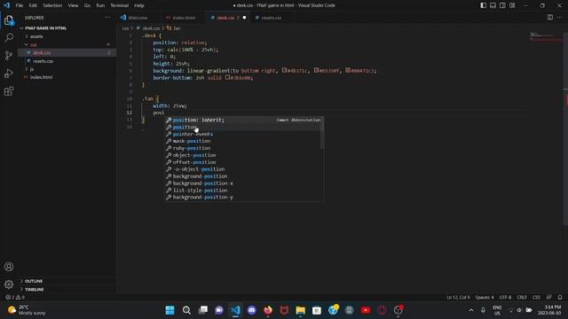
Task: Open the notifications bell in status bar
Action: point(560,298)
